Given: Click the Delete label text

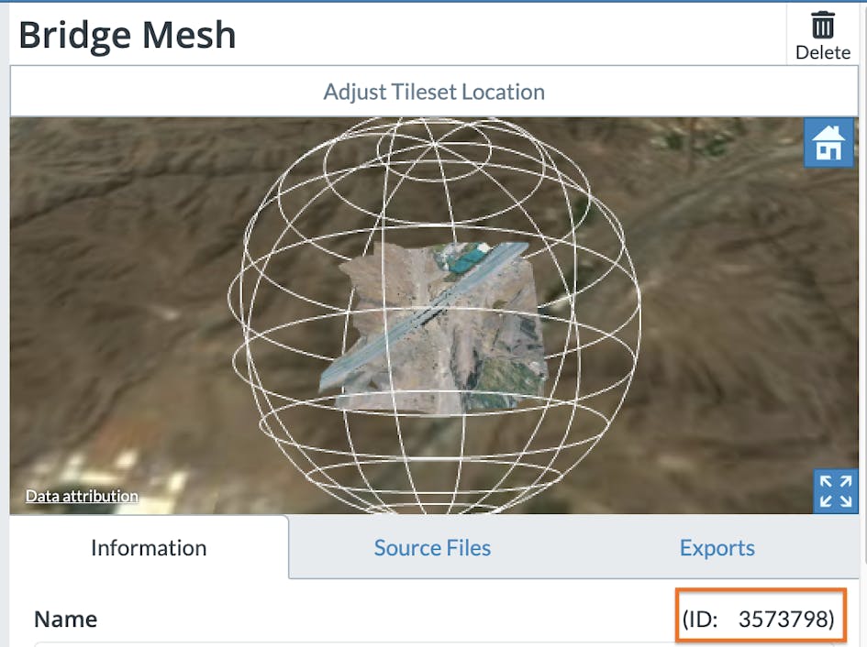Looking at the screenshot, I should pos(822,52).
